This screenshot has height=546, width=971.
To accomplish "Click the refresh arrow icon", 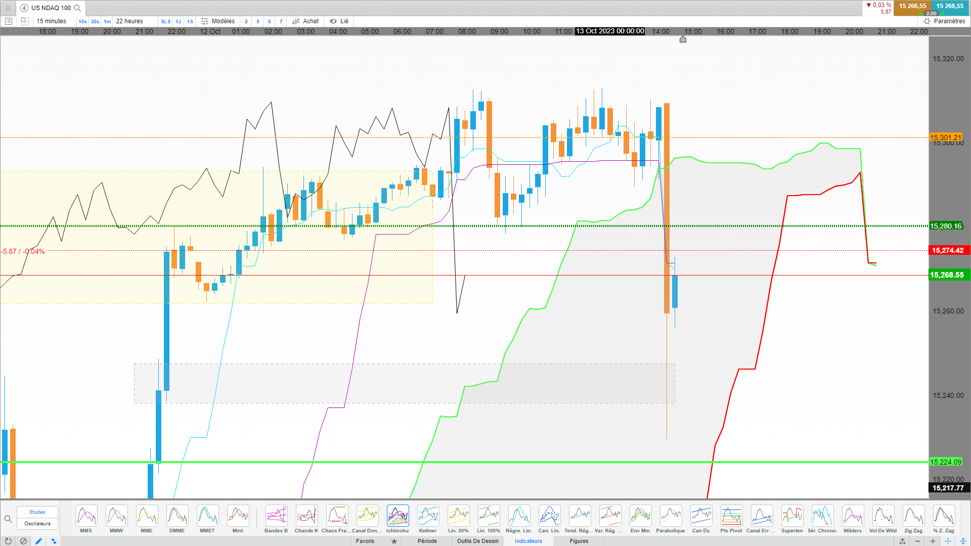I will 8,541.
